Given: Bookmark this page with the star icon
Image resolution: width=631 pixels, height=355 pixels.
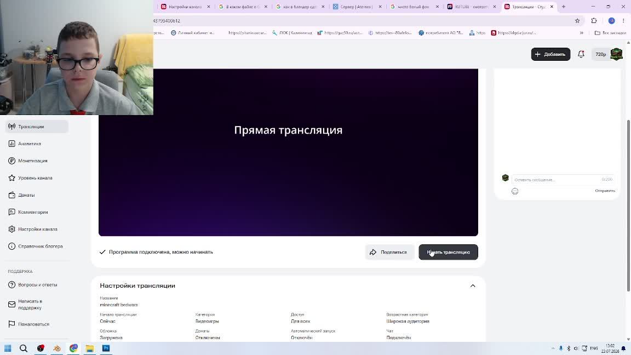Looking at the screenshot, I should [x=577, y=20].
